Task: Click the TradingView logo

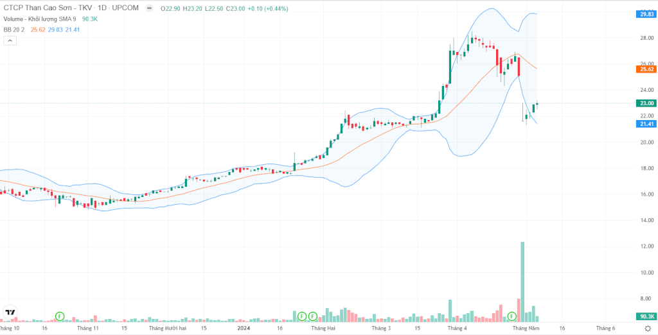Action: pos(10,312)
